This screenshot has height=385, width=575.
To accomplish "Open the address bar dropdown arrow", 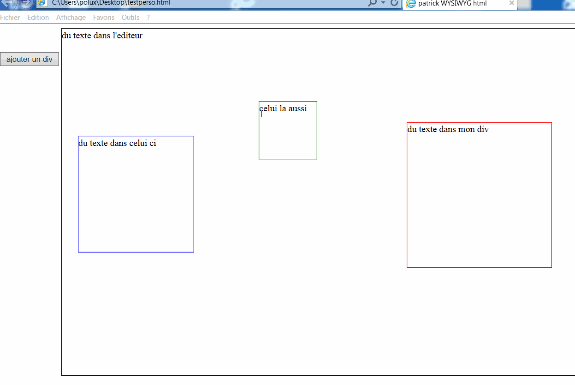I will 383,3.
